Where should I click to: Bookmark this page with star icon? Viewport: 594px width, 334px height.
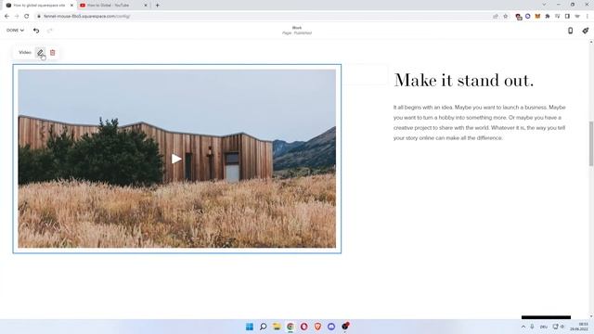coord(505,17)
